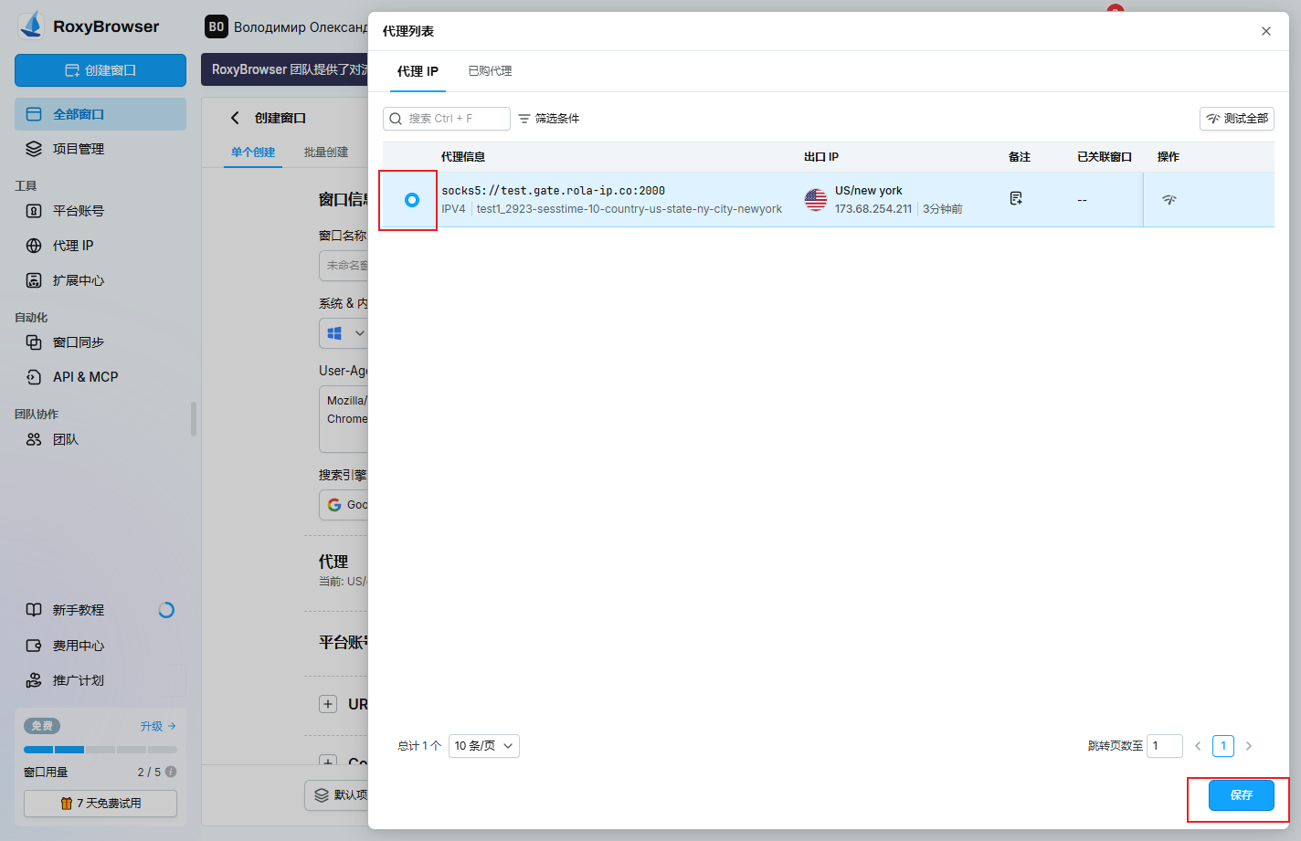Open the 代理 IP tool in sidebar

[100, 245]
